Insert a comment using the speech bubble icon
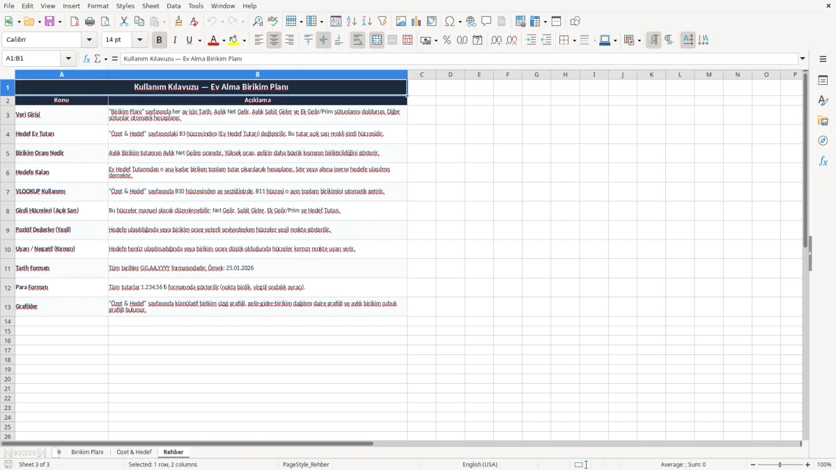 coord(486,22)
